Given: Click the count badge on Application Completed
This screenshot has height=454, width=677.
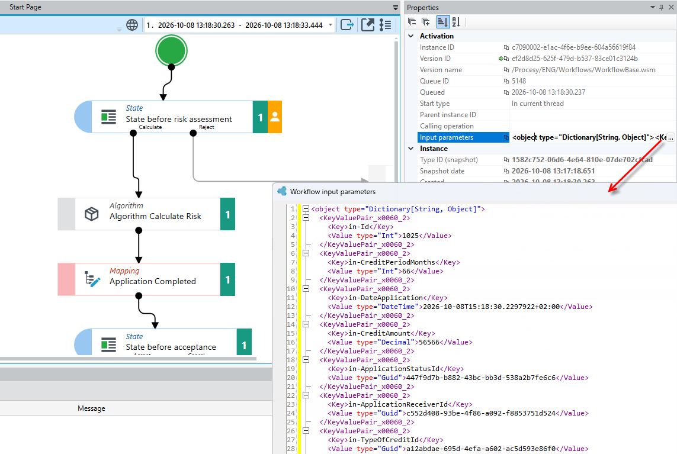Looking at the screenshot, I should click(x=227, y=279).
